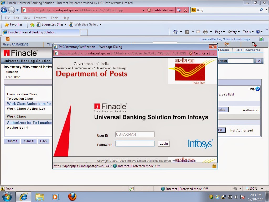Open the Read Mail icon
The height and width of the screenshot is (202, 269).
[198, 32]
